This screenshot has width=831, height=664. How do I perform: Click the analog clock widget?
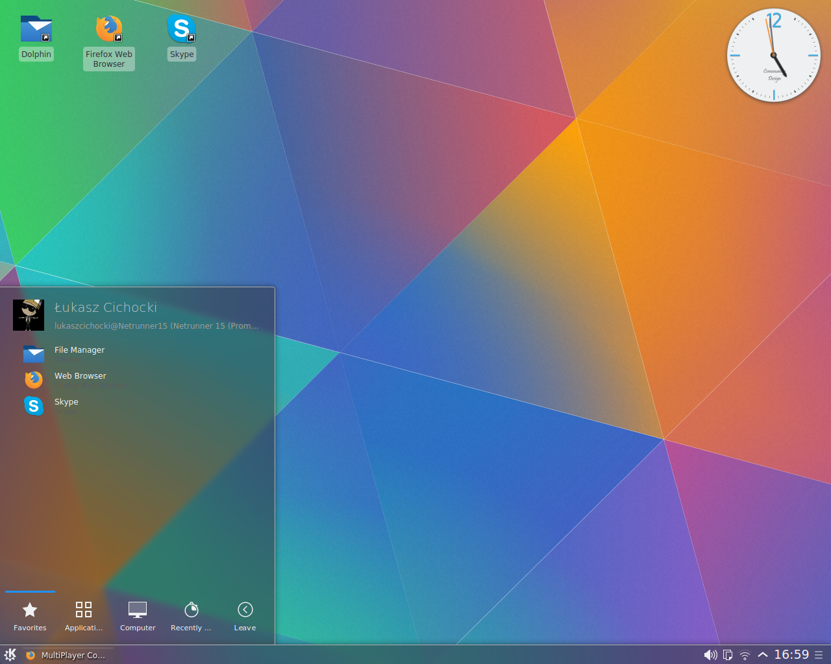774,55
